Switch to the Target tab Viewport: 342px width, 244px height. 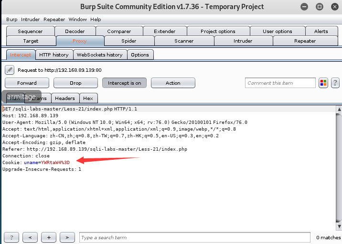click(x=31, y=41)
